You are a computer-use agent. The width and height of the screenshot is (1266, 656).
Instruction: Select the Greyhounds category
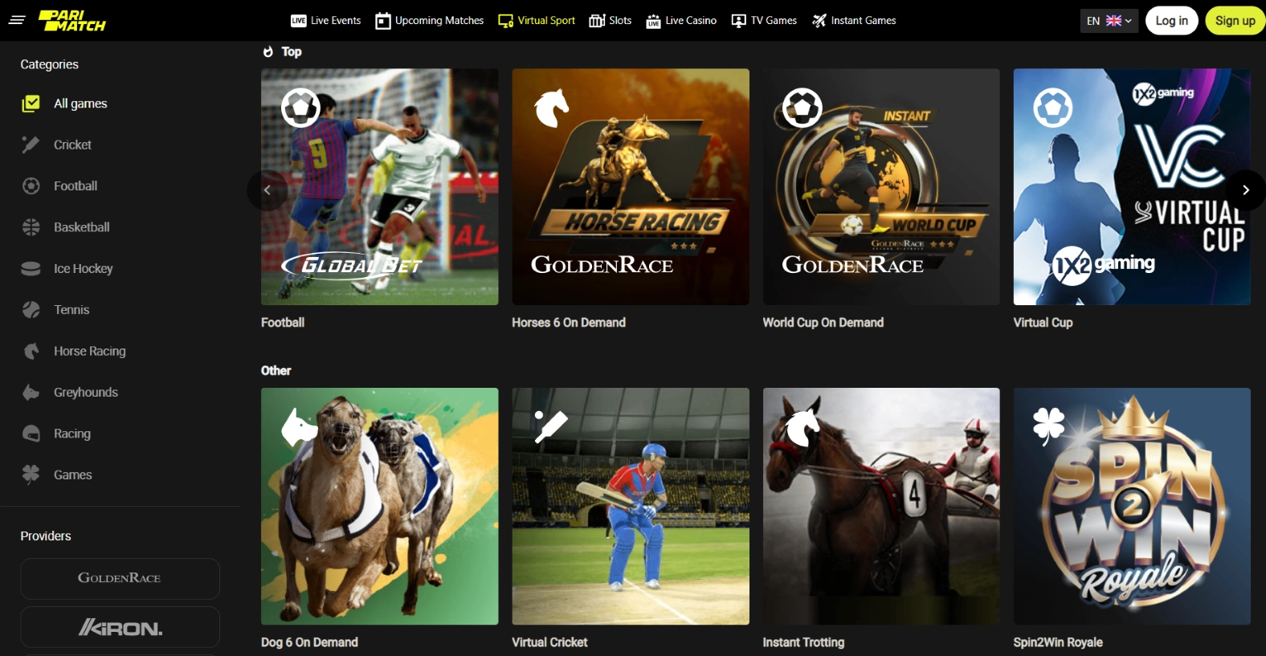(86, 392)
